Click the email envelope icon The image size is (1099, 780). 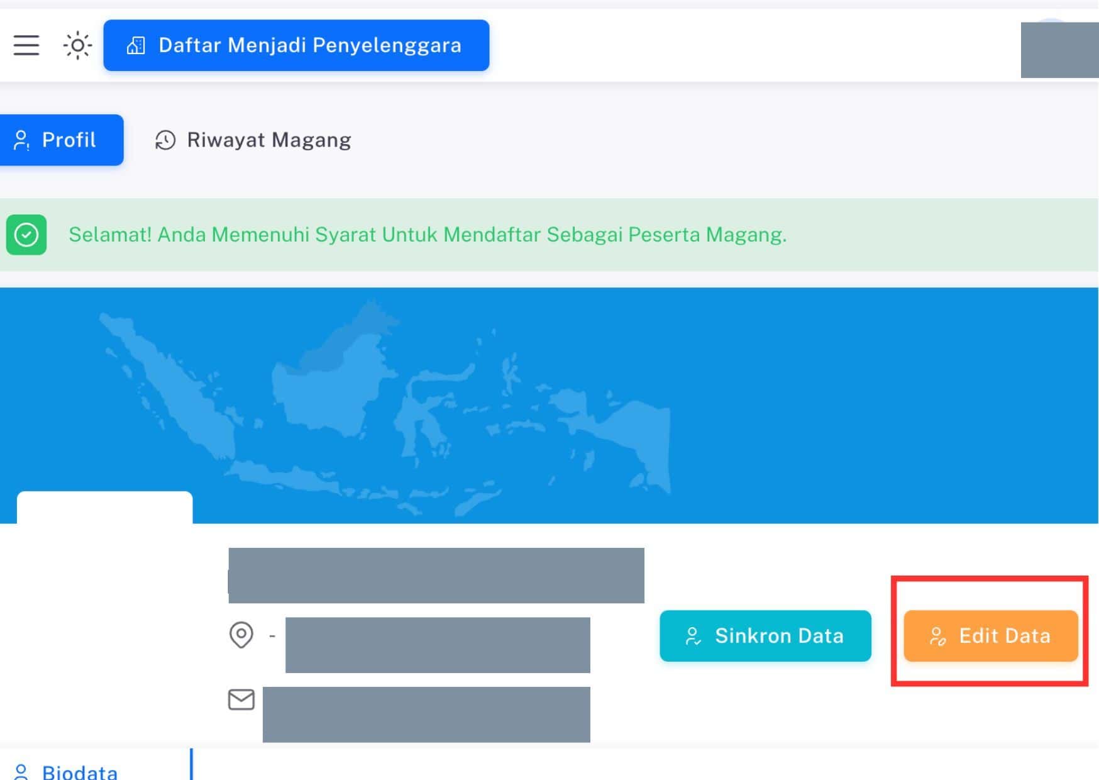(241, 700)
